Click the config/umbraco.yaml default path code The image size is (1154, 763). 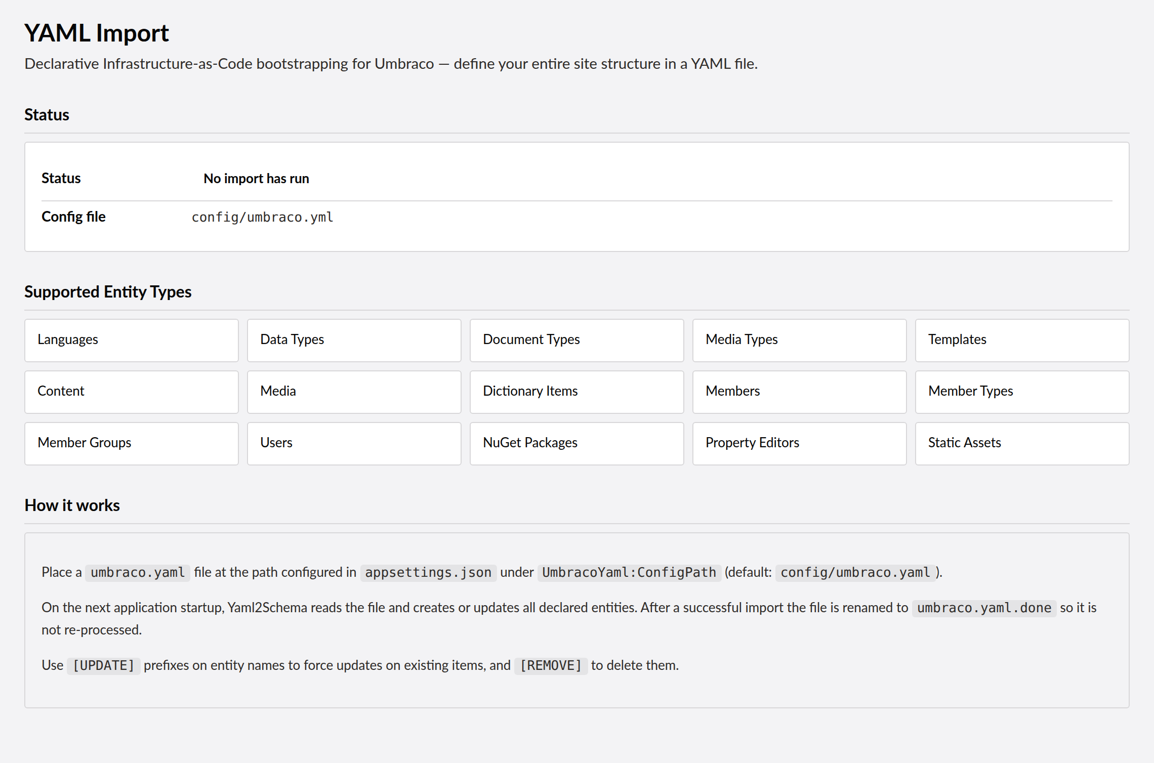pyautogui.click(x=855, y=572)
